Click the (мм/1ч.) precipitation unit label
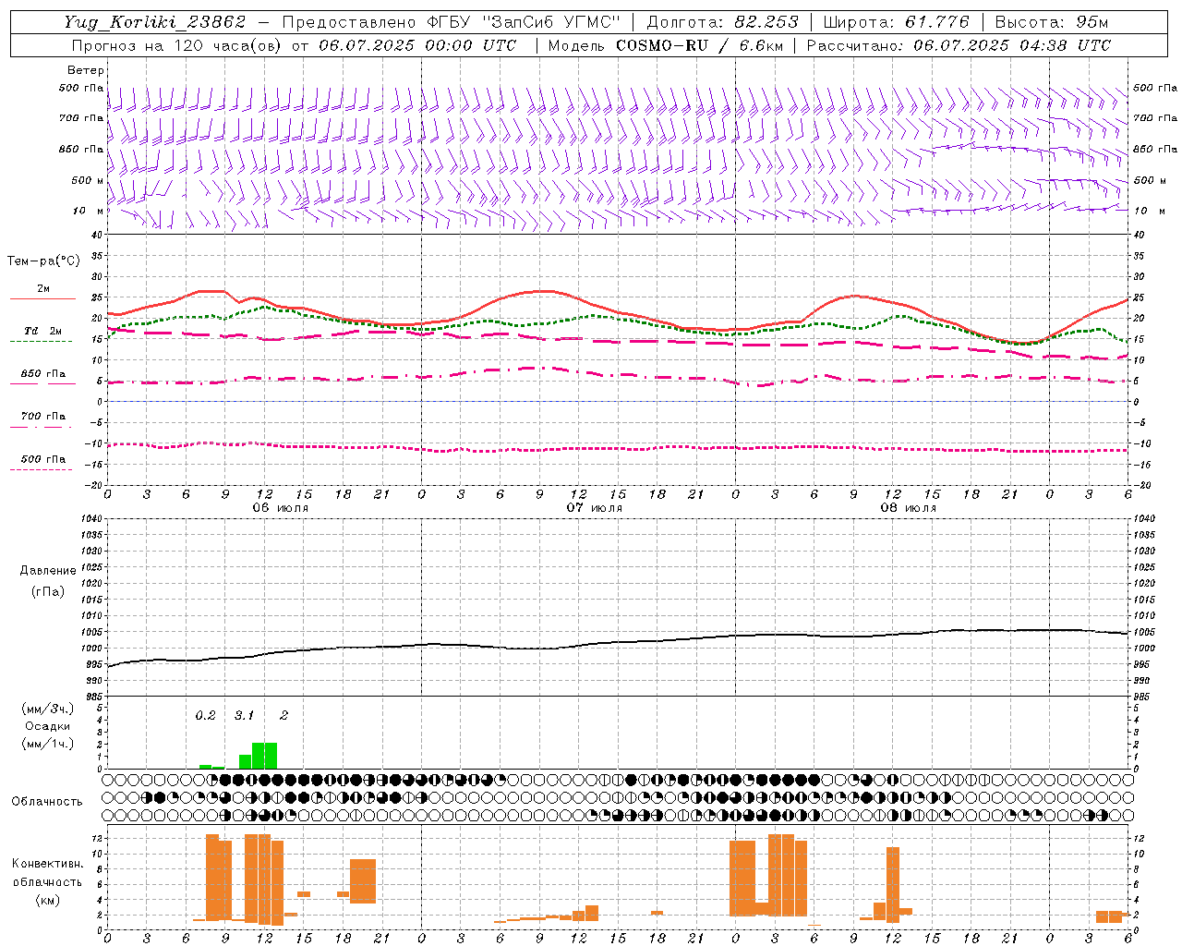1182x946 pixels. [48, 744]
